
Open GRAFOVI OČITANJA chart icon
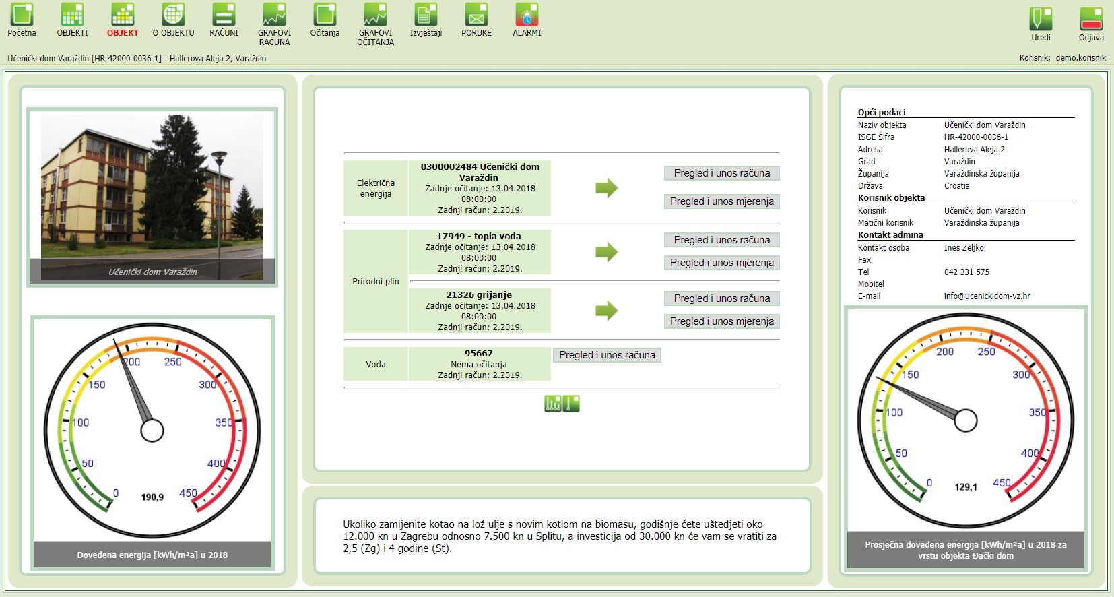(375, 15)
